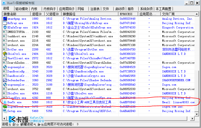Sort by 父进程ID column header

click(53, 14)
